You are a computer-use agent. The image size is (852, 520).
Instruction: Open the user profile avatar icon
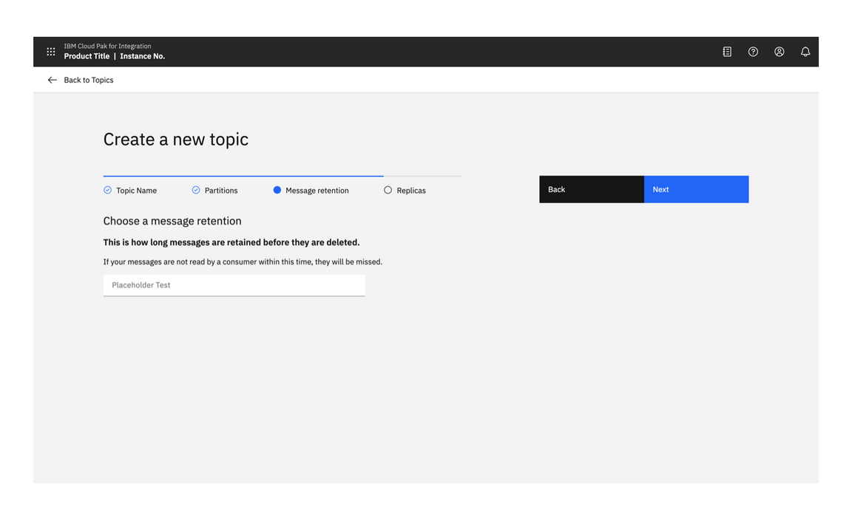point(779,52)
